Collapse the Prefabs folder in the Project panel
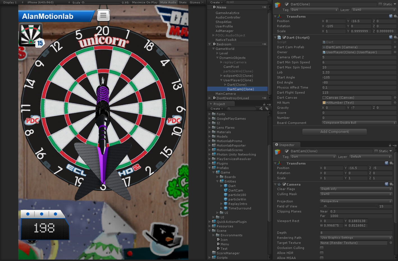This screenshot has width=398, height=261. 210,168
